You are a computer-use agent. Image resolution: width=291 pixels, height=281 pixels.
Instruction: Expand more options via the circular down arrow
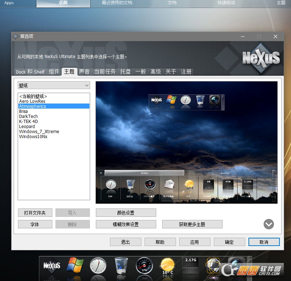268,224
